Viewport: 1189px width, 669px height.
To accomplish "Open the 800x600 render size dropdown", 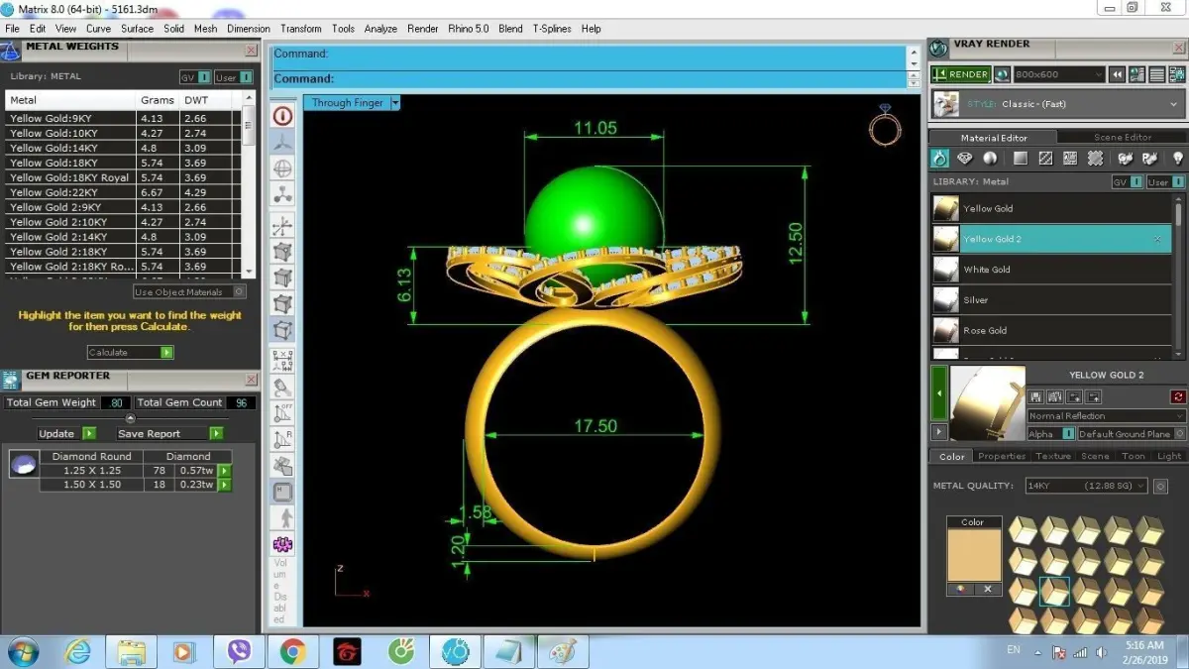I will (x=1058, y=74).
